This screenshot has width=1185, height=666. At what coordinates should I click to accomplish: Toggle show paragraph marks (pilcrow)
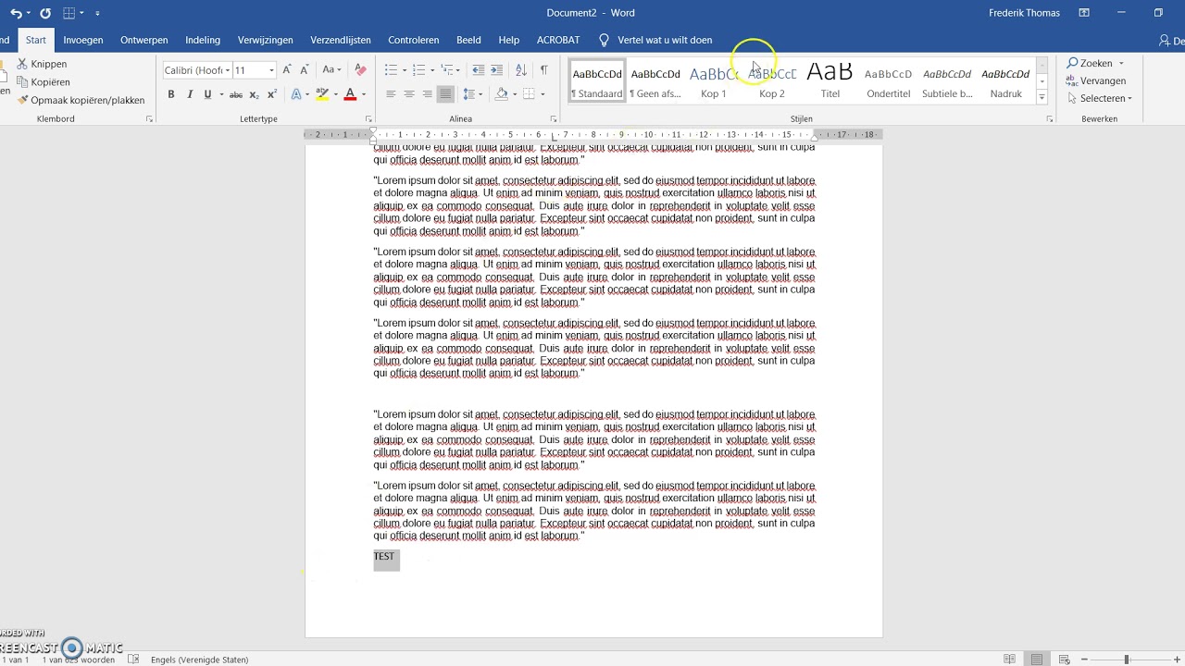(x=543, y=70)
